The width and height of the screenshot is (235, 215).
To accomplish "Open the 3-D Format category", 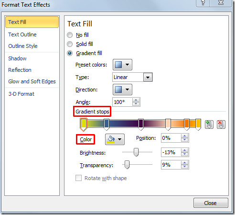I will click(21, 94).
